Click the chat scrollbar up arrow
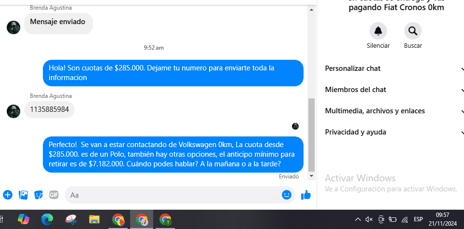The width and height of the screenshot is (464, 229). tap(311, 10)
